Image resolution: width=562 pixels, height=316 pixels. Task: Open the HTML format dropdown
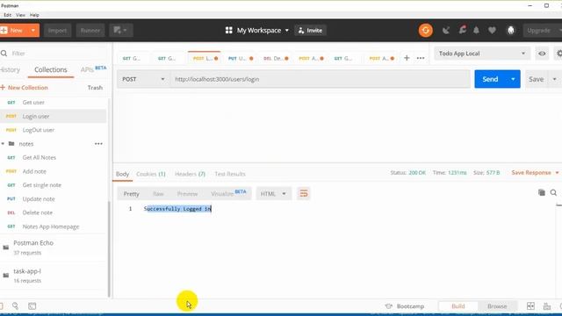coord(273,193)
